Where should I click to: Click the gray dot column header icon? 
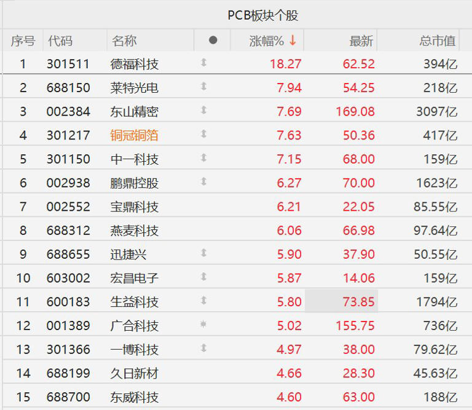coord(213,41)
